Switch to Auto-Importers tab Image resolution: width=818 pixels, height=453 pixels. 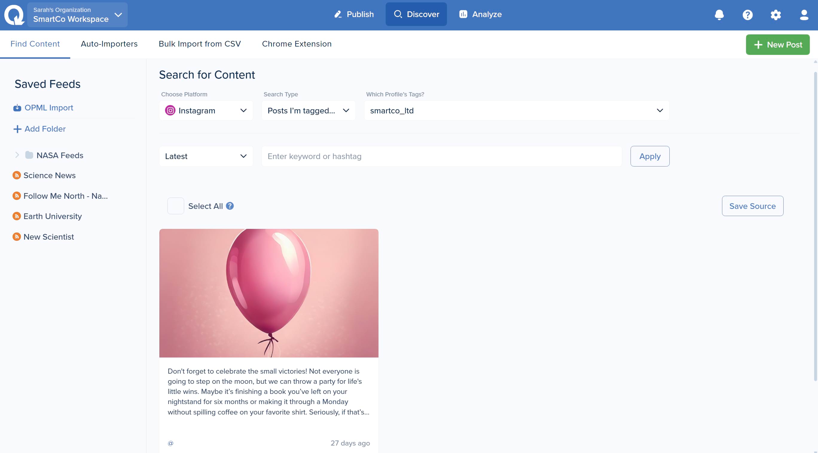coord(109,44)
